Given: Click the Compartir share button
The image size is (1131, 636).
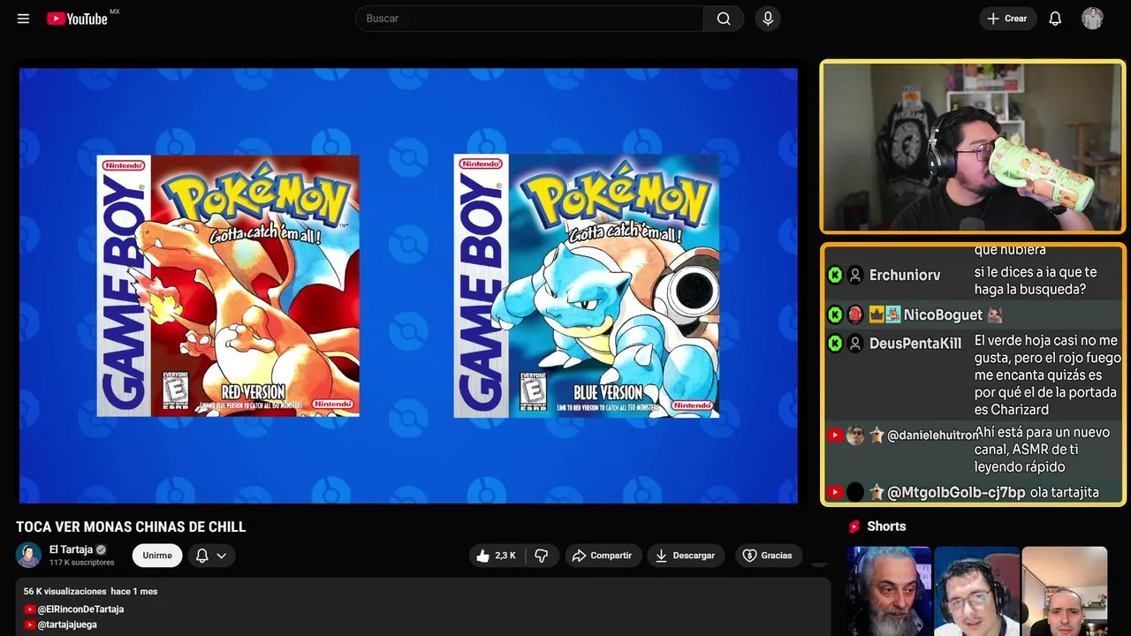Looking at the screenshot, I should coord(602,556).
